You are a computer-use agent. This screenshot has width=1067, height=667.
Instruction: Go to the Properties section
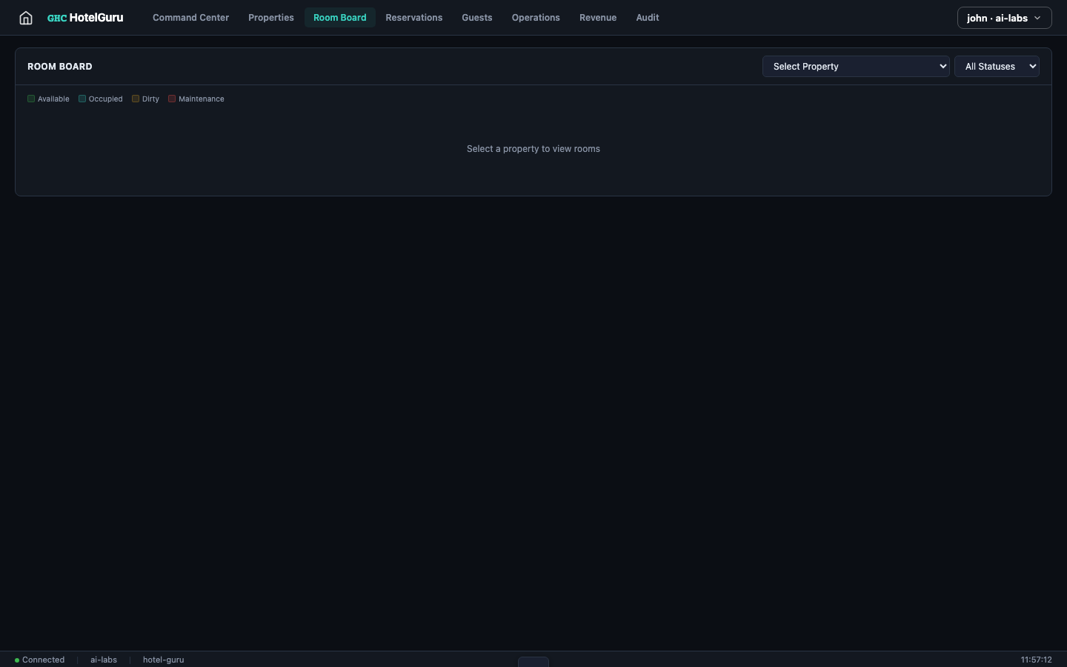click(271, 17)
